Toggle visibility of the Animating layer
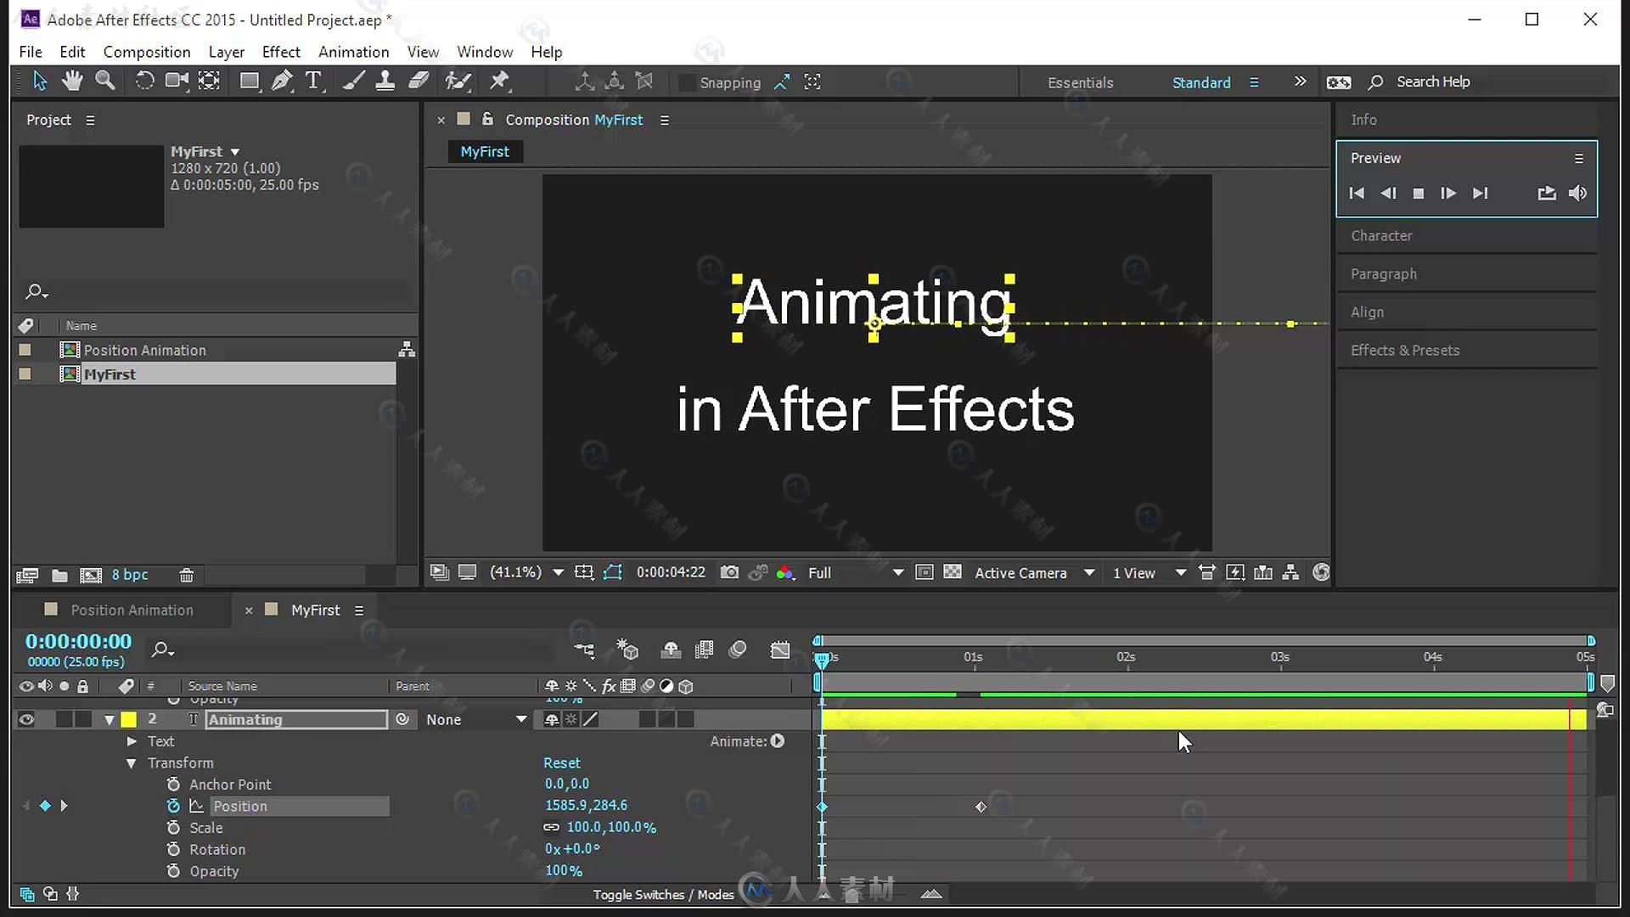1630x917 pixels. coord(25,719)
